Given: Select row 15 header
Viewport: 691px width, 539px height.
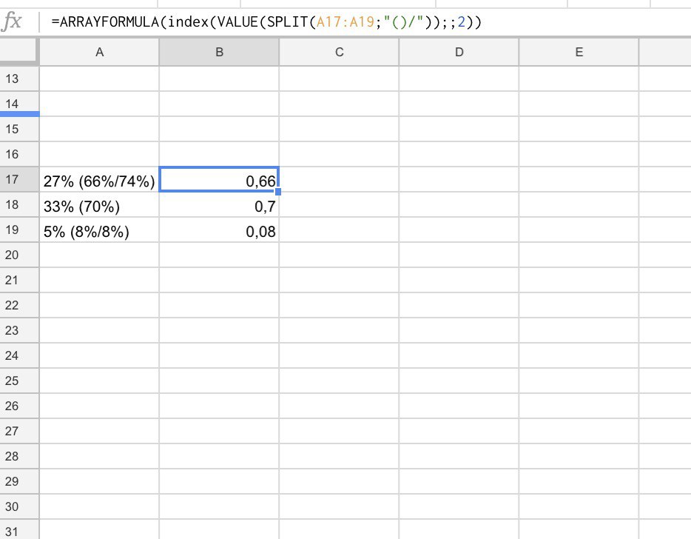Looking at the screenshot, I should 19,130.
